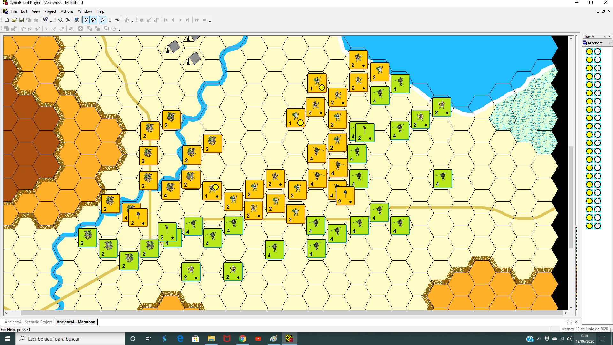Close the Tray A panel
Image resolution: width=613 pixels, height=345 pixels.
(609, 36)
